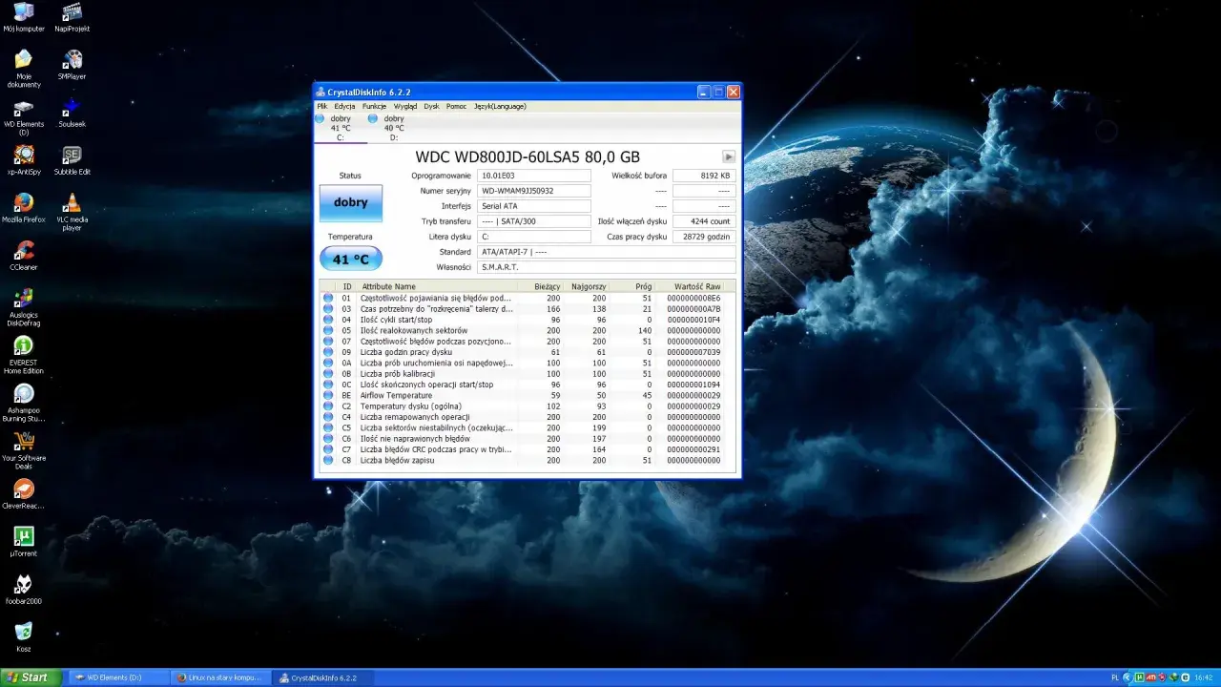Click the Oprogramowanie value field
1221x687 pixels.
tap(534, 176)
